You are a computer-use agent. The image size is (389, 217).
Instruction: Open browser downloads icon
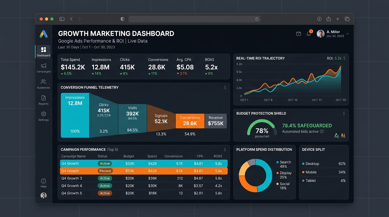point(319,19)
